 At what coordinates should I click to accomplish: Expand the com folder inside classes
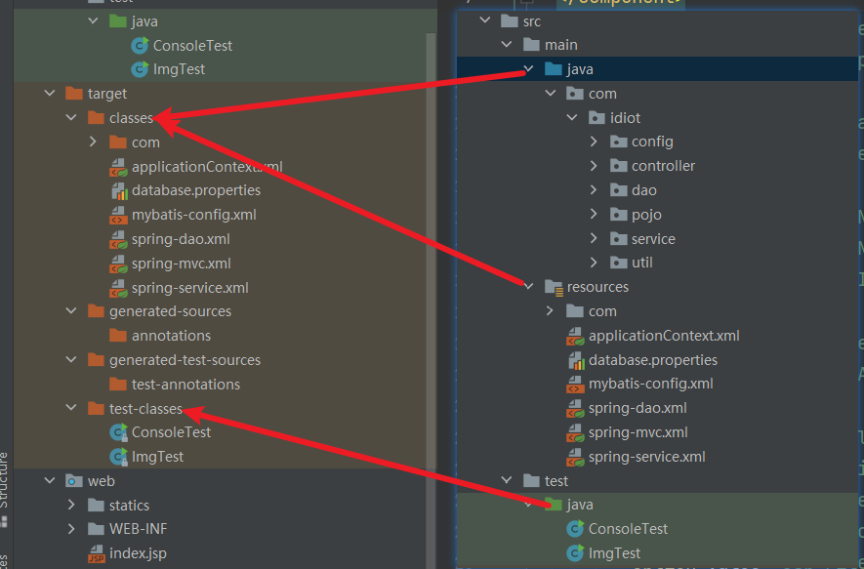point(93,142)
